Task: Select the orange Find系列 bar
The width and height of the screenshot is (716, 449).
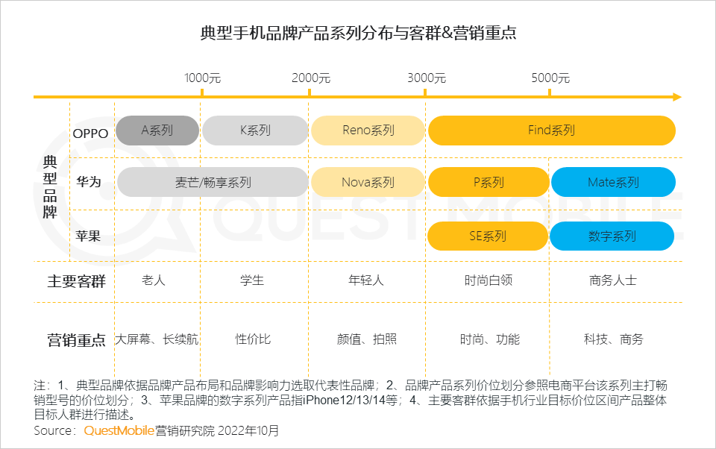Action: click(x=551, y=131)
